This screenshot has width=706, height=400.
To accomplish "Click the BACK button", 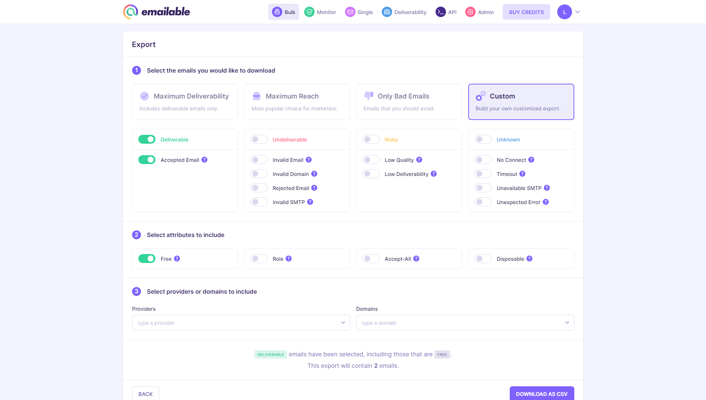I will coord(145,394).
